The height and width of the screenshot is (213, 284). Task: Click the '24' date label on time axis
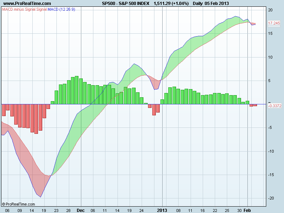coord(141,211)
